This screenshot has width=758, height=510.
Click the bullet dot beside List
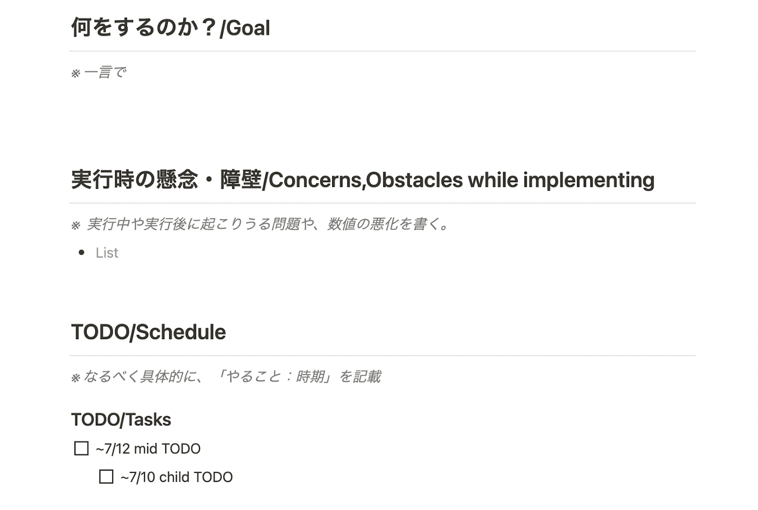[82, 253]
